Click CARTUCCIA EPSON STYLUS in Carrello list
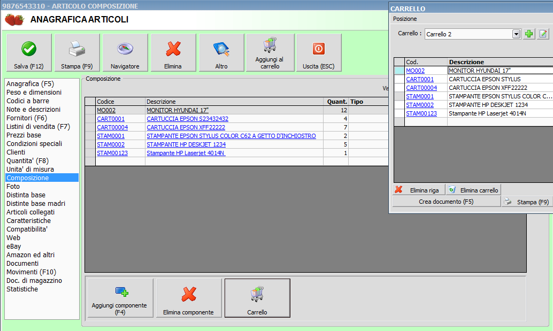 pyautogui.click(x=485, y=79)
